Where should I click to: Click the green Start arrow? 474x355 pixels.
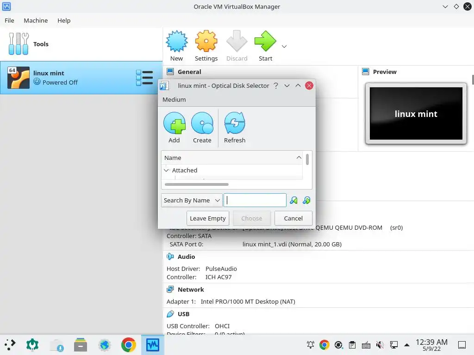click(265, 41)
